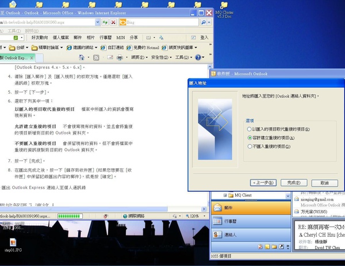Open the 建議的網站 favorites link
The width and height of the screenshot is (345, 266).
point(82,48)
